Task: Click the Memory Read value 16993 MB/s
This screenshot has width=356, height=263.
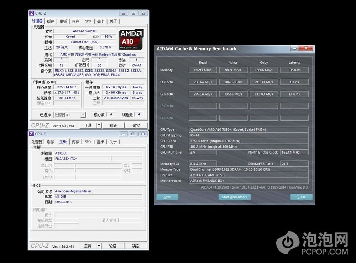Action: tap(203, 70)
